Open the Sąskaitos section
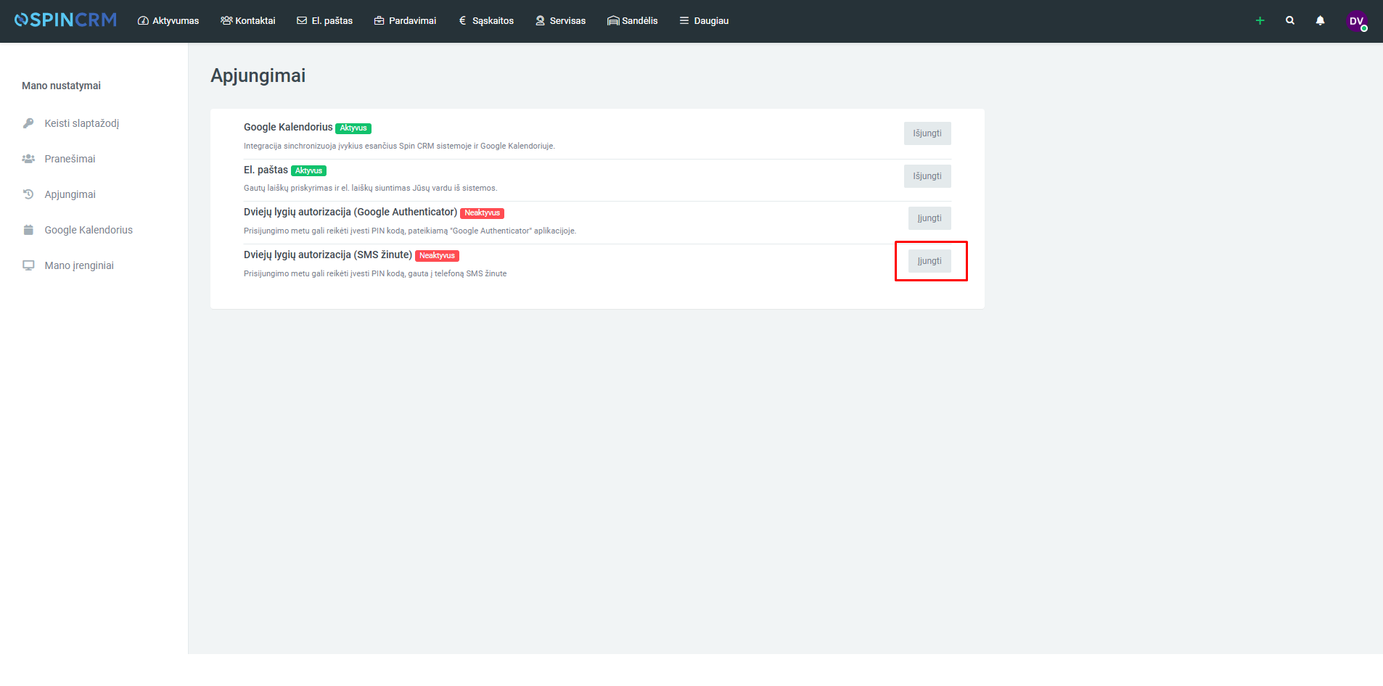The height and width of the screenshot is (686, 1383). click(485, 21)
